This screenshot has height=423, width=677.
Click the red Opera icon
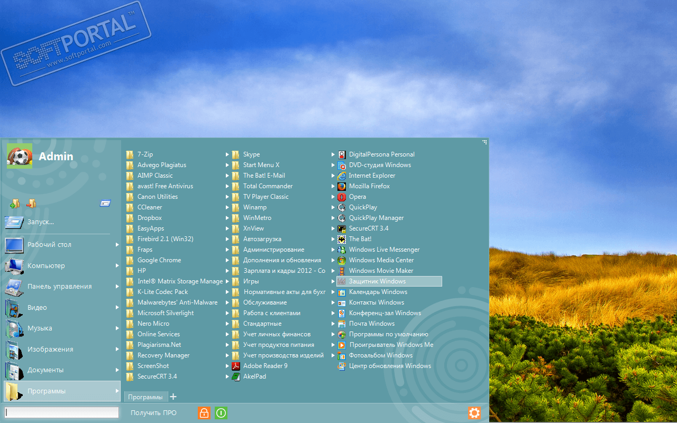tap(342, 197)
